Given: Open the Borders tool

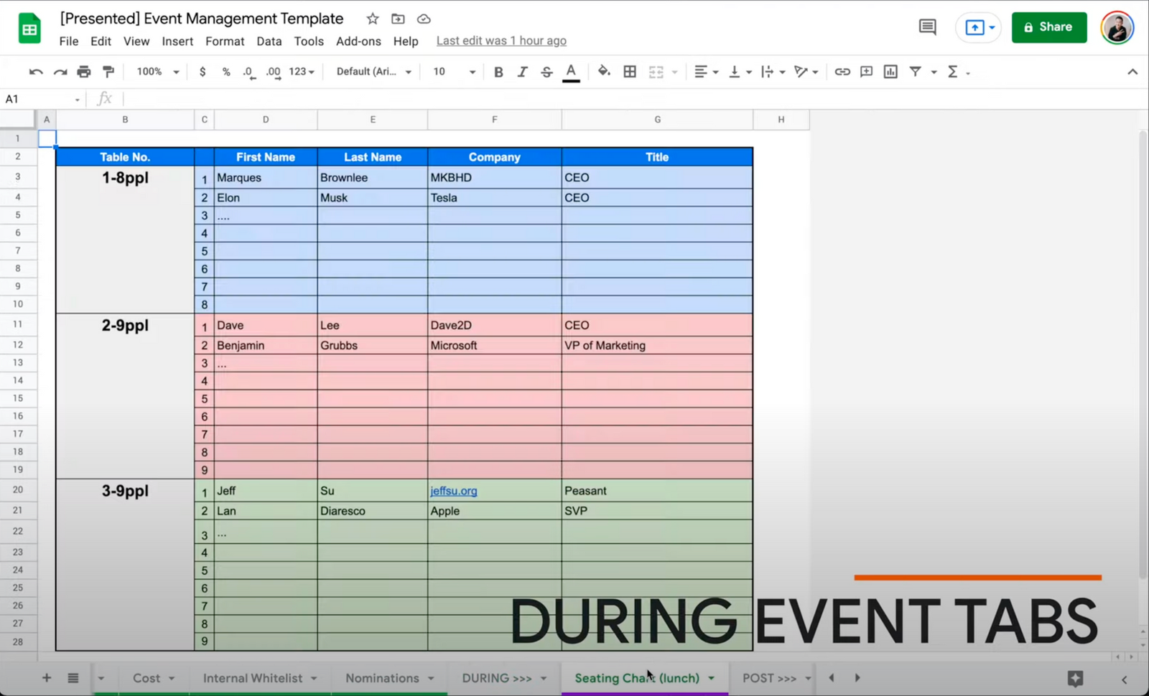Looking at the screenshot, I should point(630,72).
